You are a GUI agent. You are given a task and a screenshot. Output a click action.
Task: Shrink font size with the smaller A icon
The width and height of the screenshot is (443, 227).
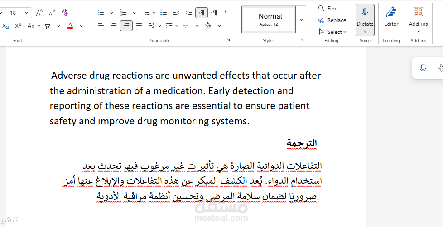pyautogui.click(x=52, y=13)
